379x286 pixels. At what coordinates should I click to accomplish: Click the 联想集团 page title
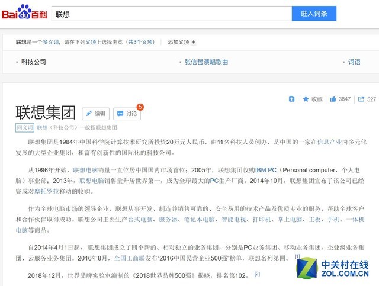pos(46,113)
